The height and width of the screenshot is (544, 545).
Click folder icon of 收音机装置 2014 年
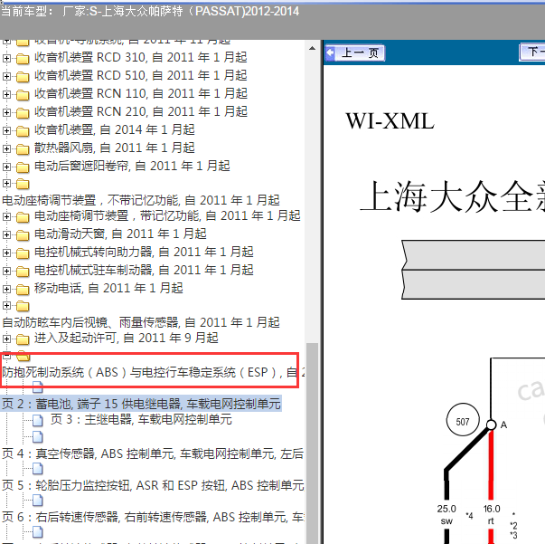tap(23, 131)
